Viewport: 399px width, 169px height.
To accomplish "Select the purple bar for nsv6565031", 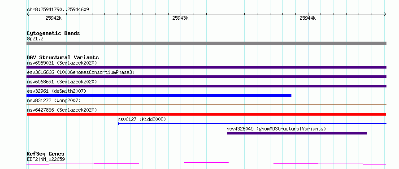I will point(206,67).
